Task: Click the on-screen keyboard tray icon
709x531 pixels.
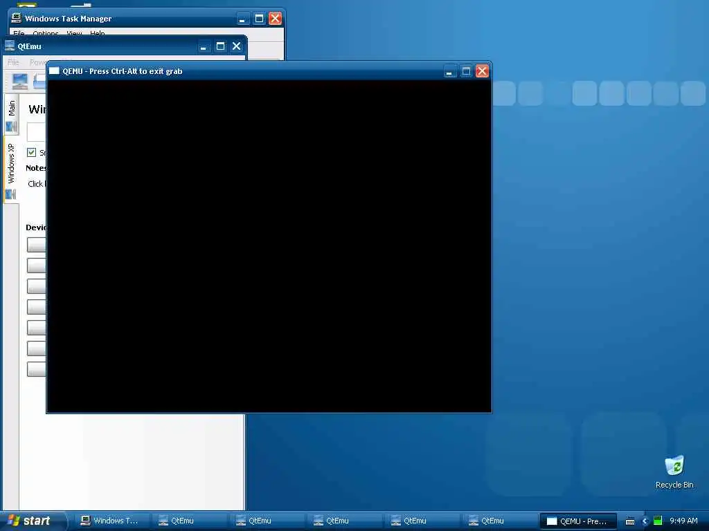Action: [x=630, y=521]
